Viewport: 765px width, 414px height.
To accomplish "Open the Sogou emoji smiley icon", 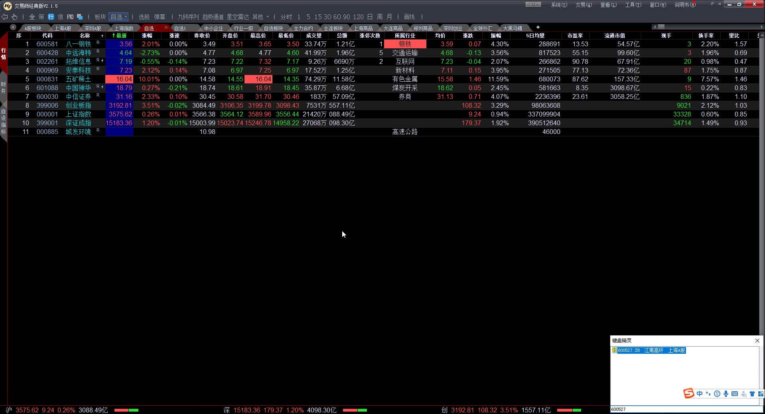I will coord(717,394).
